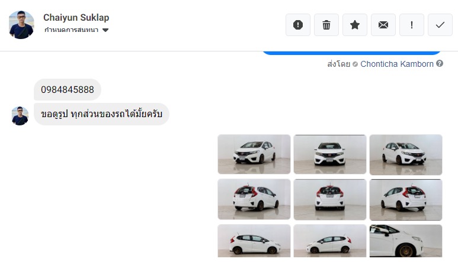
Task: Select the 0984845888 phone number message
Action: coord(68,89)
